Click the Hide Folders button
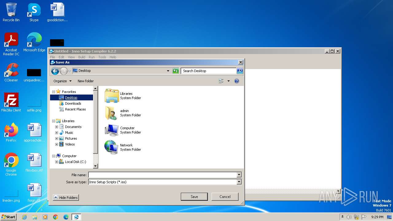Viewport: 393px width, 221px height. point(66,198)
